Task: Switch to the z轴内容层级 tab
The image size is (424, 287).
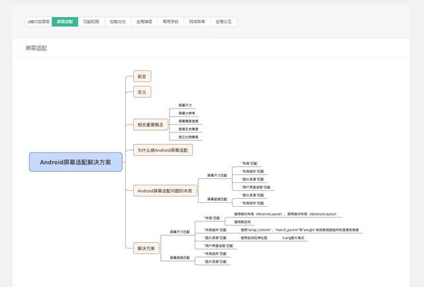Action: tap(38, 22)
